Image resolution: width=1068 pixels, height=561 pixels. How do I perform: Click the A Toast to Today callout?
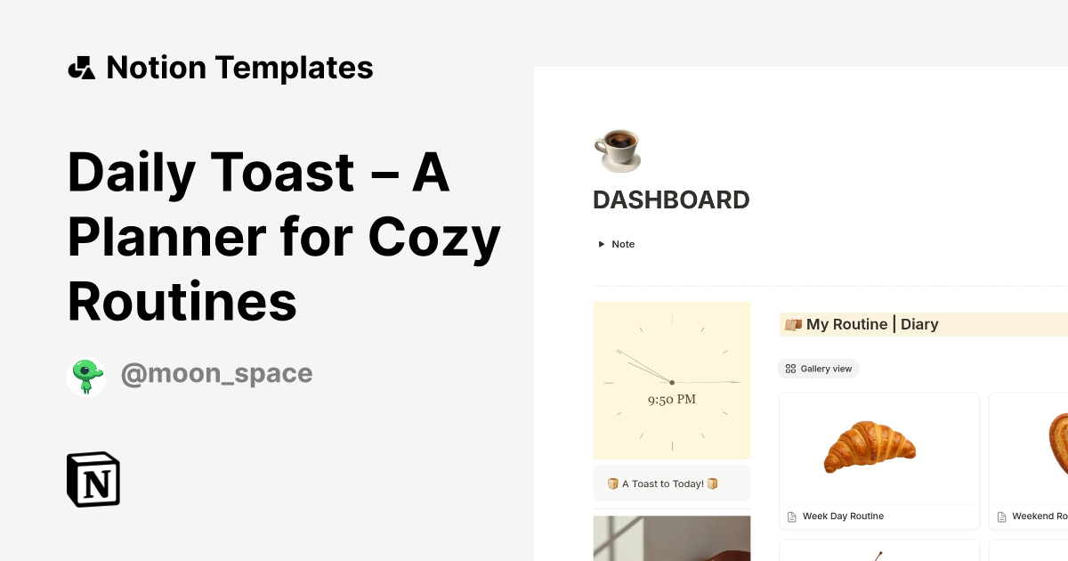point(671,484)
